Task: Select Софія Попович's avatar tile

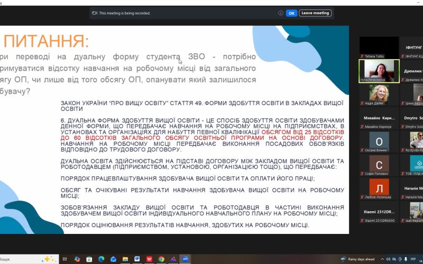Action: tap(379, 165)
